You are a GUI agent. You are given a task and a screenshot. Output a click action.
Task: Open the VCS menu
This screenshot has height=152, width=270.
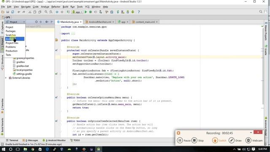[87, 7]
